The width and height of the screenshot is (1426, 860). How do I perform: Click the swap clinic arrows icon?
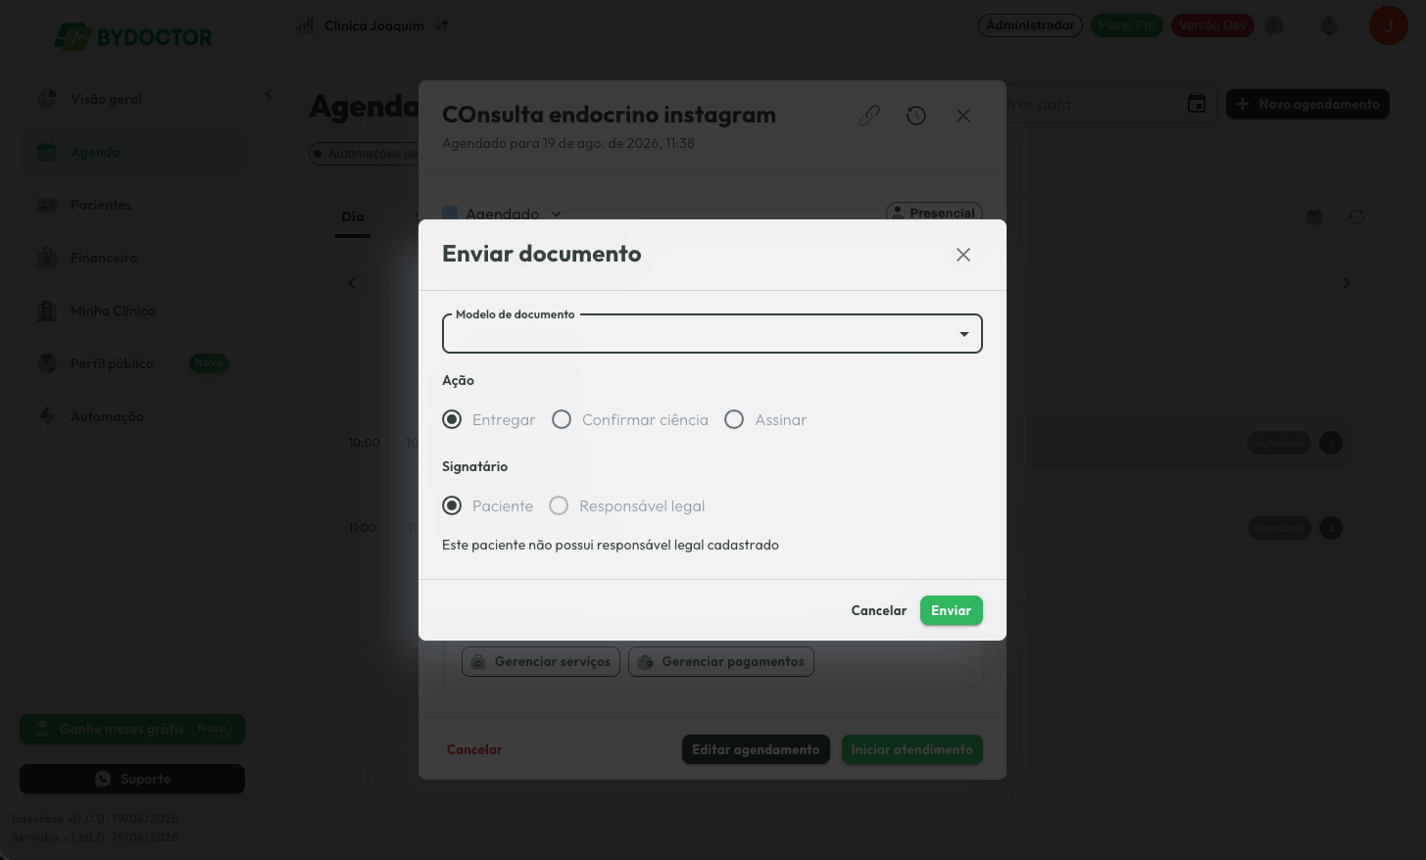pyautogui.click(x=442, y=25)
